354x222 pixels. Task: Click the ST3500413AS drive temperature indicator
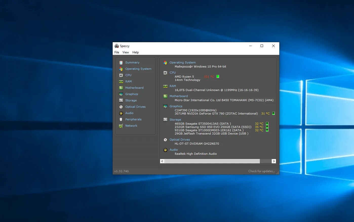(267, 123)
